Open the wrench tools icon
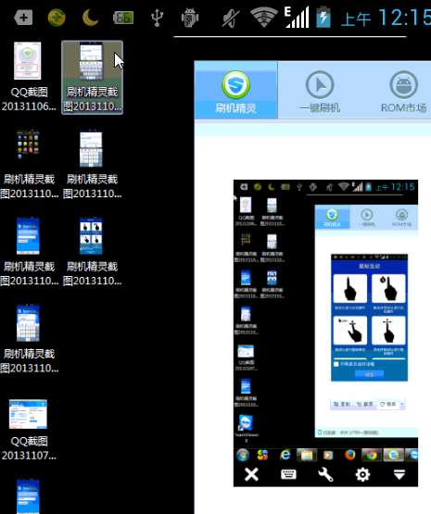 coord(325,474)
